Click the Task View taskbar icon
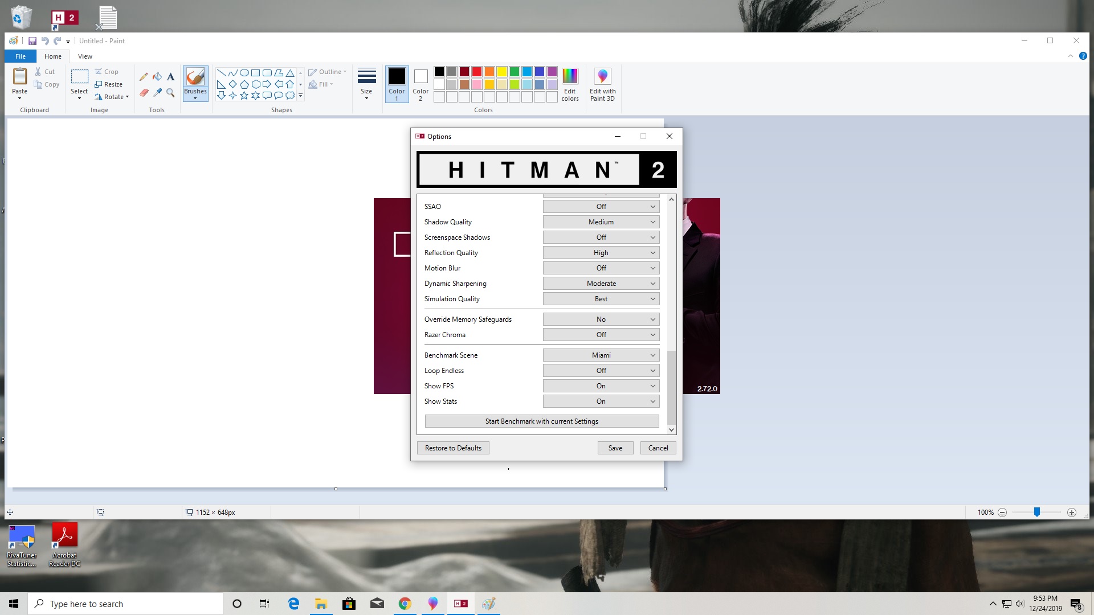Image resolution: width=1094 pixels, height=615 pixels. point(264,604)
